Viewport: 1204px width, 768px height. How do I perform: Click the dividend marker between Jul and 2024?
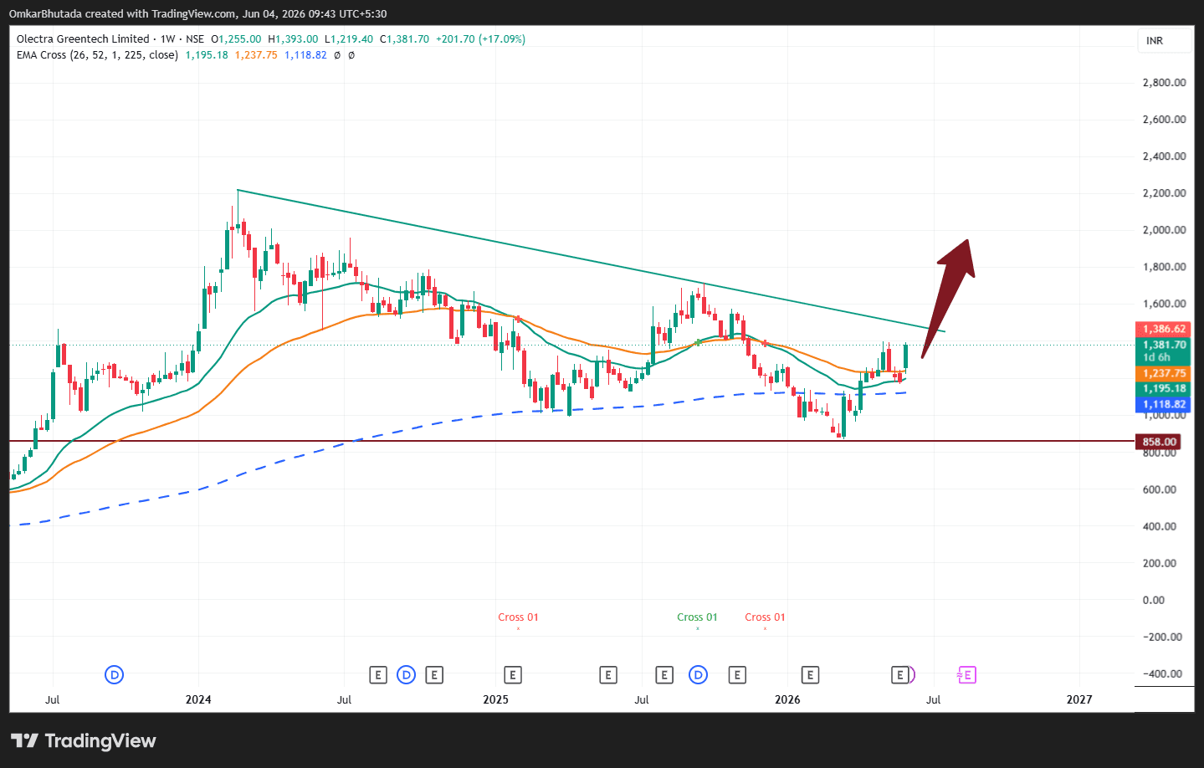pyautogui.click(x=115, y=674)
